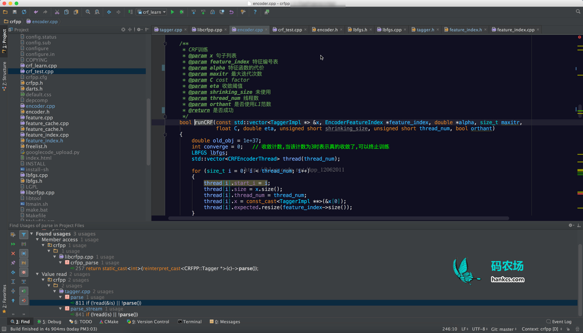583x333 pixels.
Task: Click the Save All disk icon
Action: [15, 12]
